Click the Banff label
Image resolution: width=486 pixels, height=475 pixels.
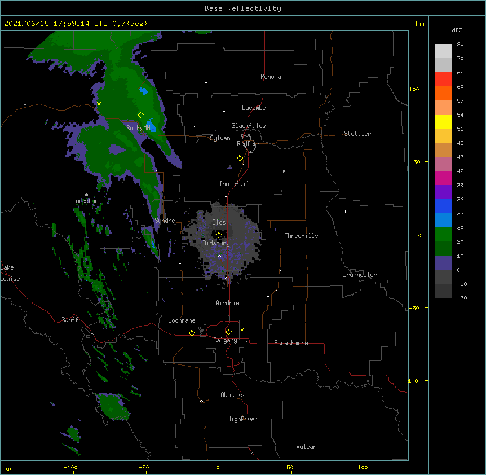click(70, 320)
